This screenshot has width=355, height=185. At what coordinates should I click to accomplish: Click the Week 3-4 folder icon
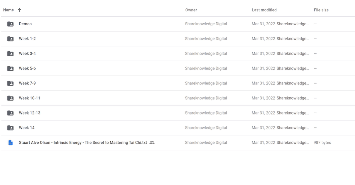(x=10, y=54)
